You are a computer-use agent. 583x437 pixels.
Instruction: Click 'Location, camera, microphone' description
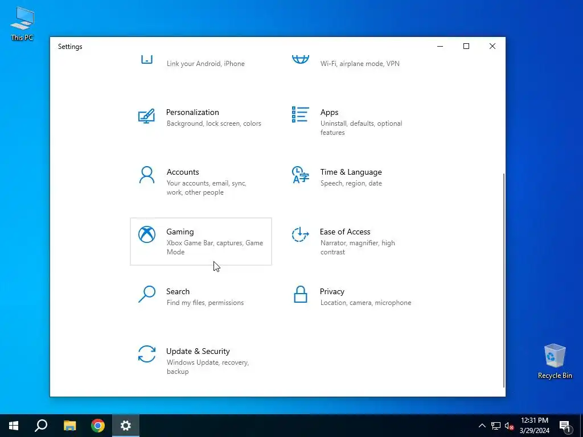point(366,303)
